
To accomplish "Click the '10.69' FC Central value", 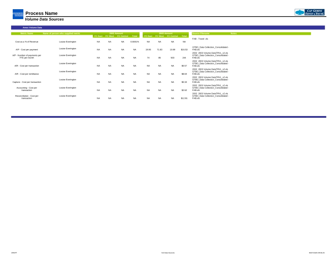I will 173,50.
